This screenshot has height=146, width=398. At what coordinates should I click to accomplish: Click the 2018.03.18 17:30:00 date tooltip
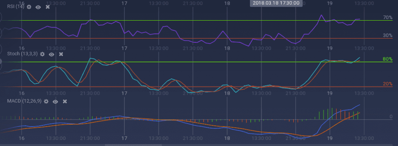pos(276,3)
